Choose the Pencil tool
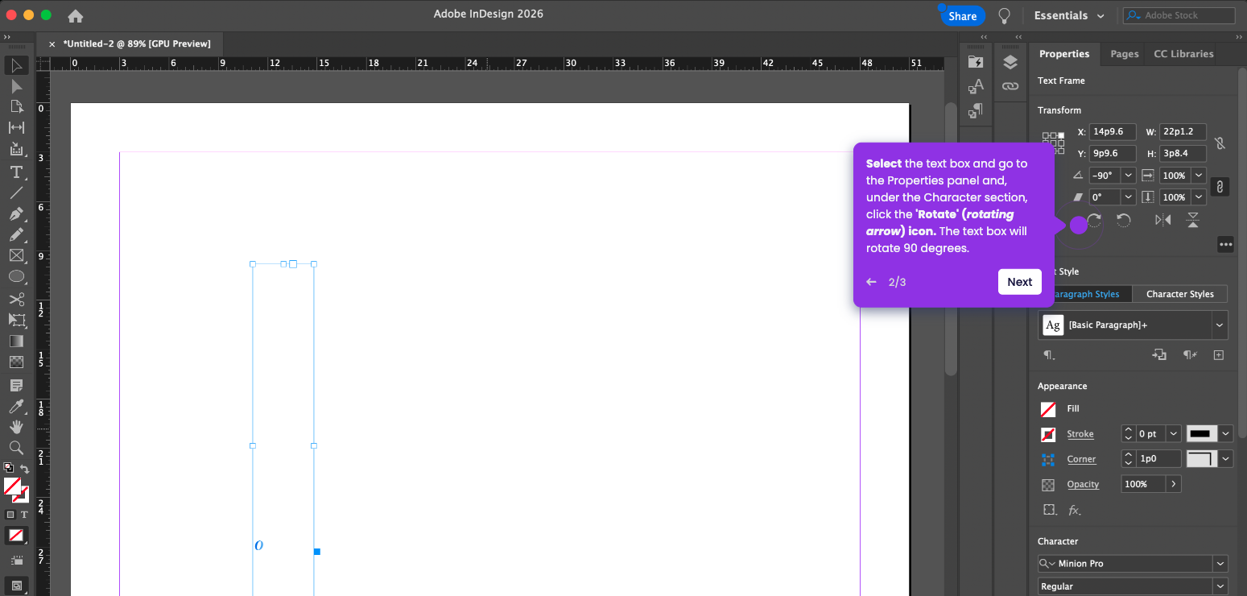Viewport: 1247px width, 596px height. click(x=16, y=234)
